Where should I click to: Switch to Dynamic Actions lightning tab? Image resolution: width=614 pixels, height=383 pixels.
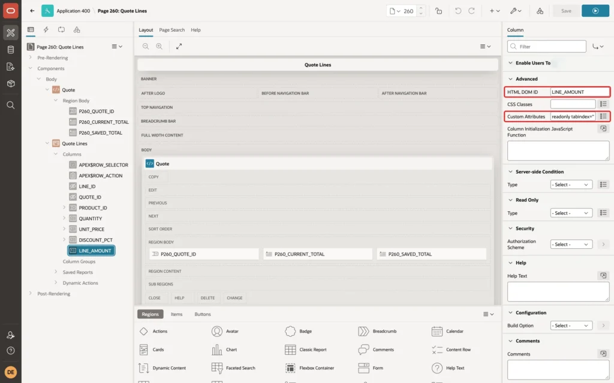46,30
